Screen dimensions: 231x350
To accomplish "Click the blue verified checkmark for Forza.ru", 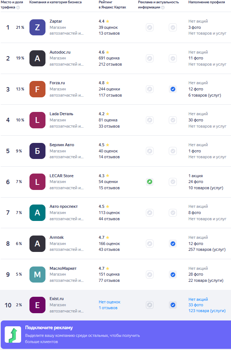I will coord(173,89).
